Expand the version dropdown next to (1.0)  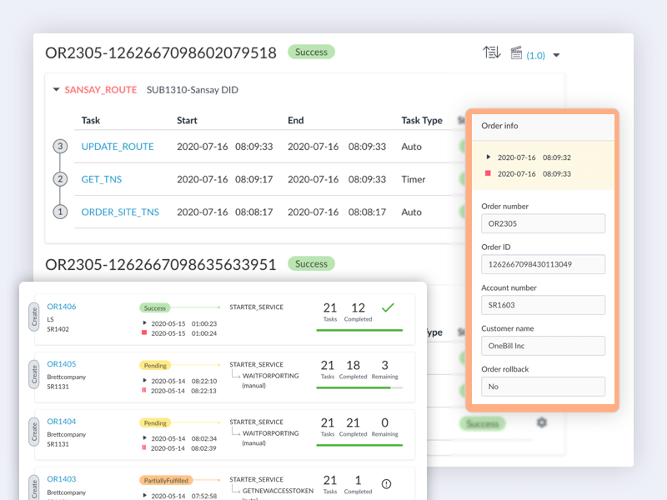coord(556,53)
